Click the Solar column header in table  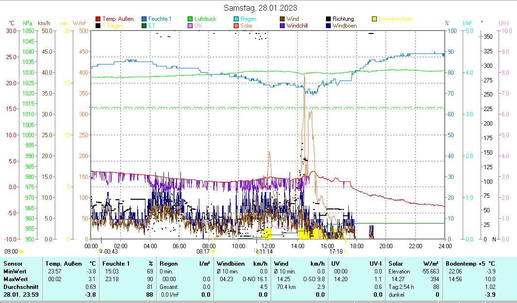point(396,263)
